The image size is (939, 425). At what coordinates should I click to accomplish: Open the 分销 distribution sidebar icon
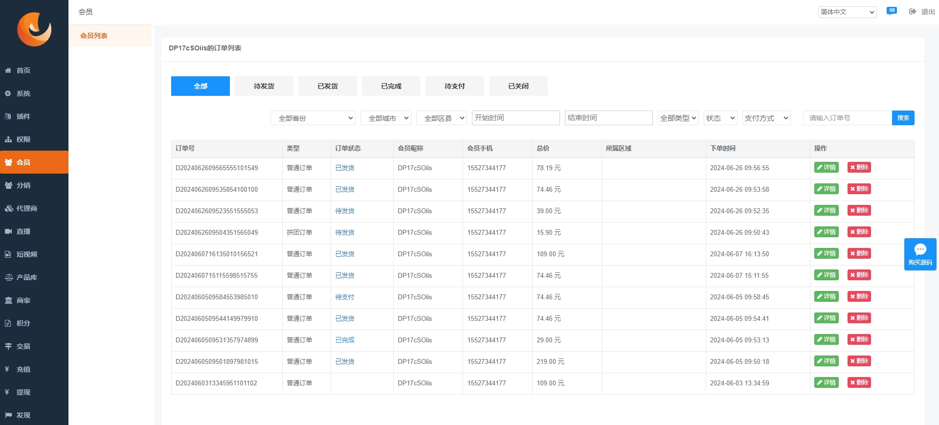point(8,185)
